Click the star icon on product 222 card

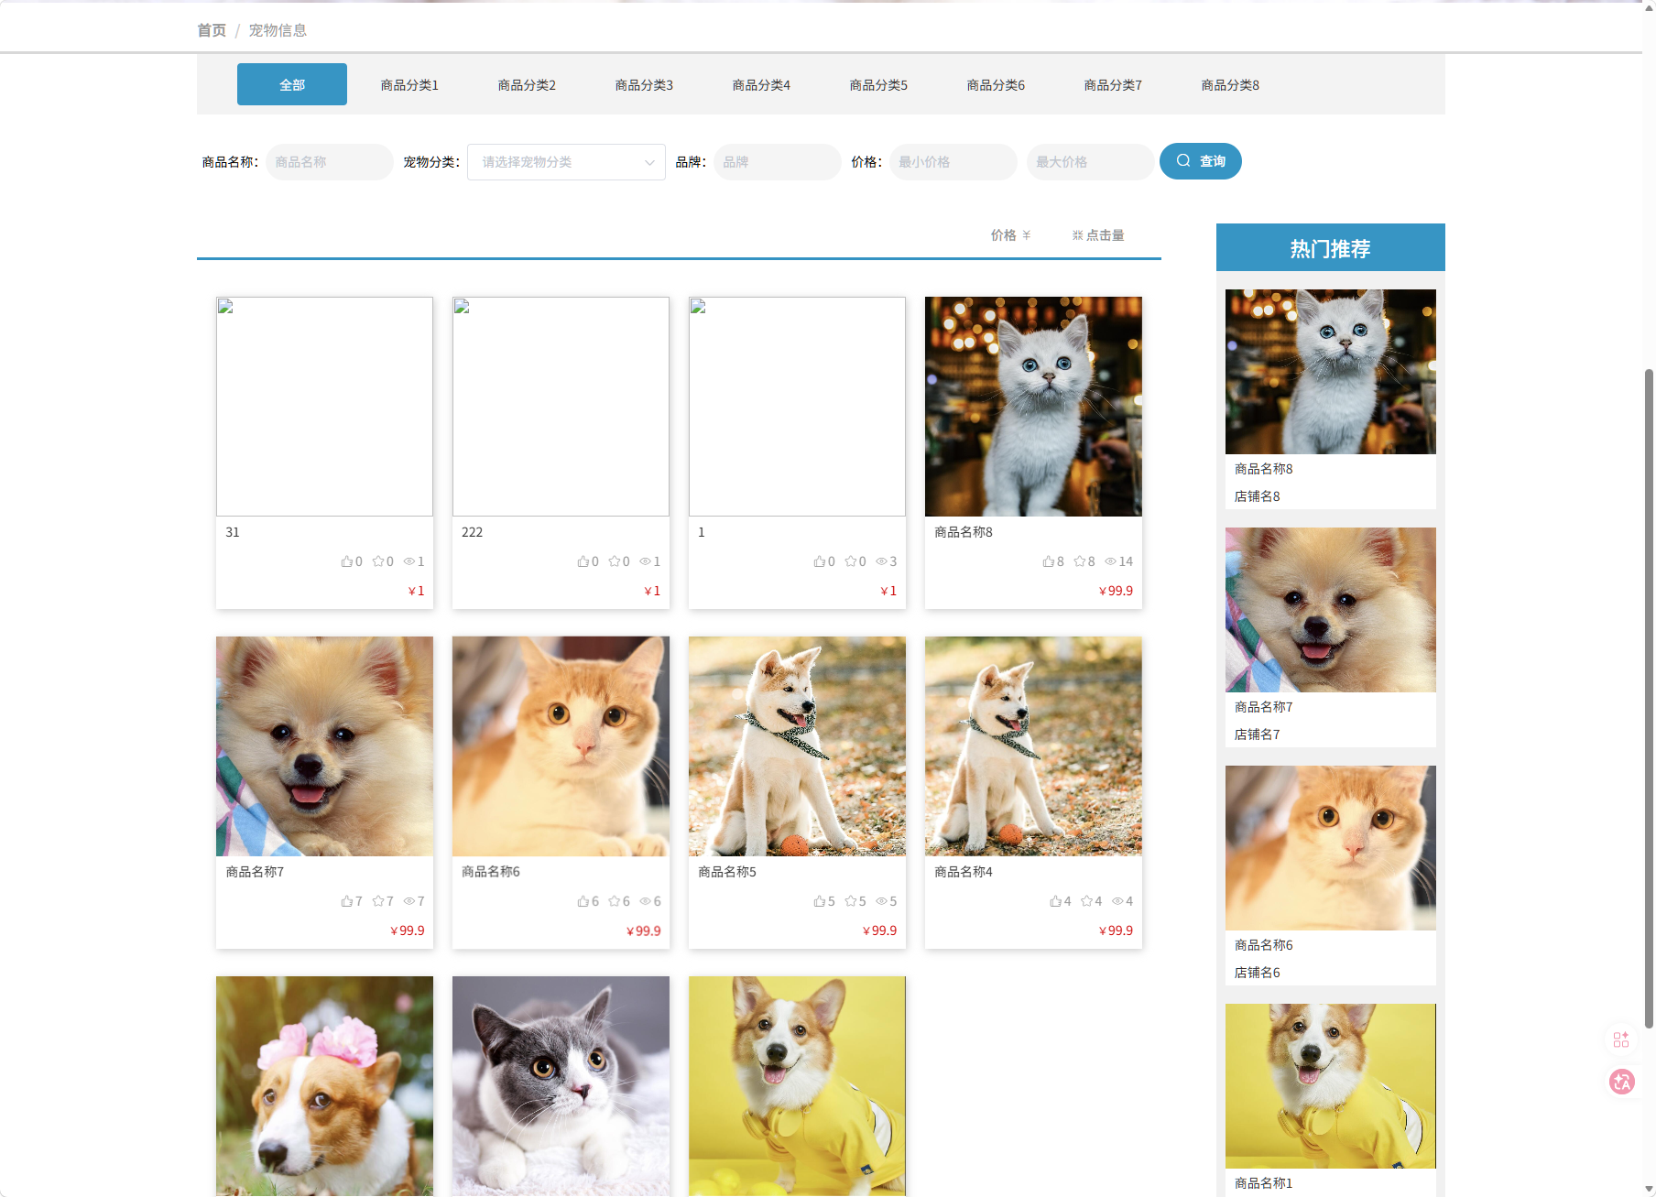(614, 561)
